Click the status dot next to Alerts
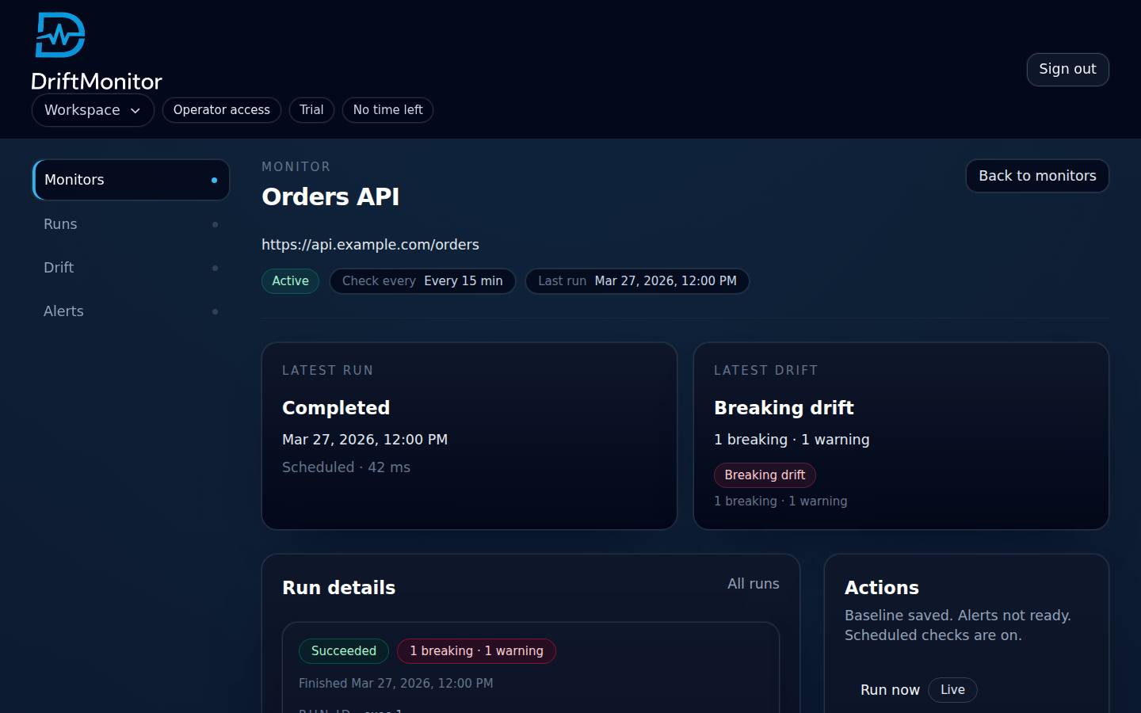 216,311
